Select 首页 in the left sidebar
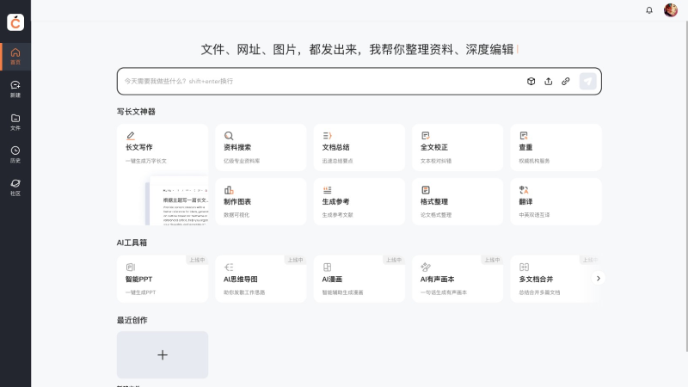Screen dimensions: 688x387 click(x=15, y=56)
